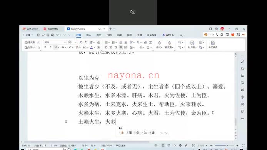267x150 pixels.
Task: Add a new document tab with plus
Action: (110, 29)
